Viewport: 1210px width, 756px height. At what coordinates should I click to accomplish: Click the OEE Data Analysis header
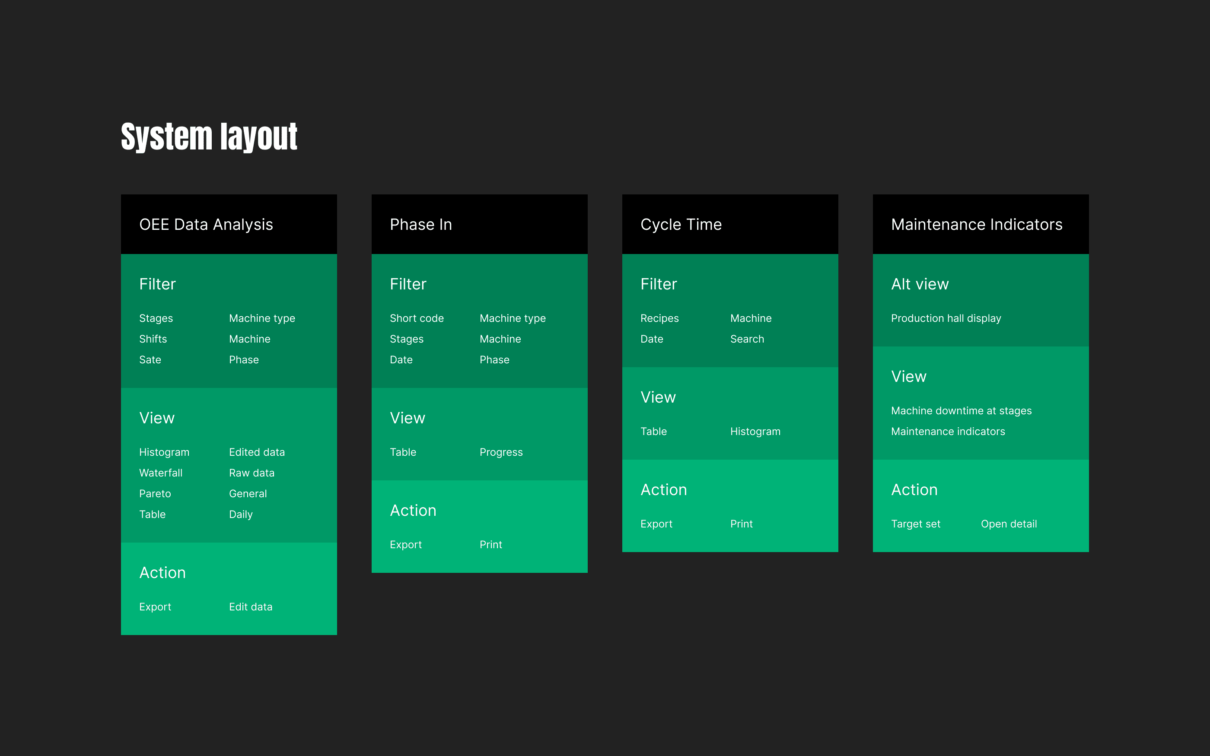pos(206,225)
